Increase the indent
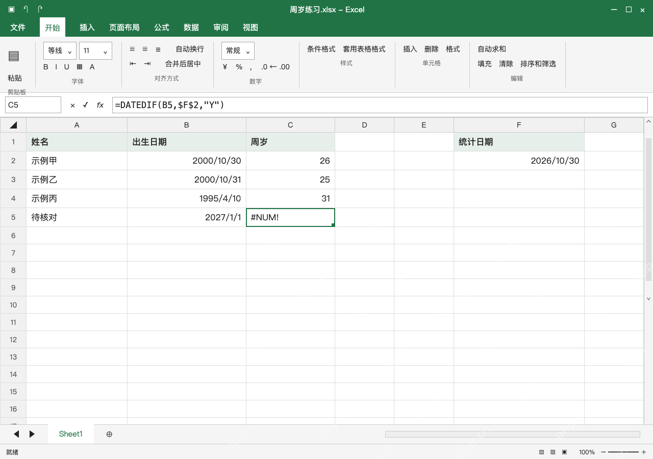Image resolution: width=653 pixels, height=459 pixels. 147,64
